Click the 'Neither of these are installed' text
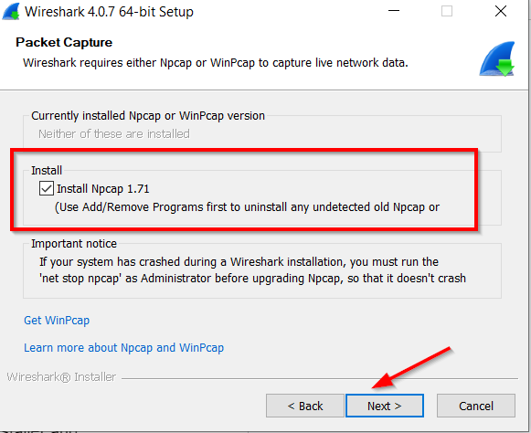The image size is (531, 433). 114,134
